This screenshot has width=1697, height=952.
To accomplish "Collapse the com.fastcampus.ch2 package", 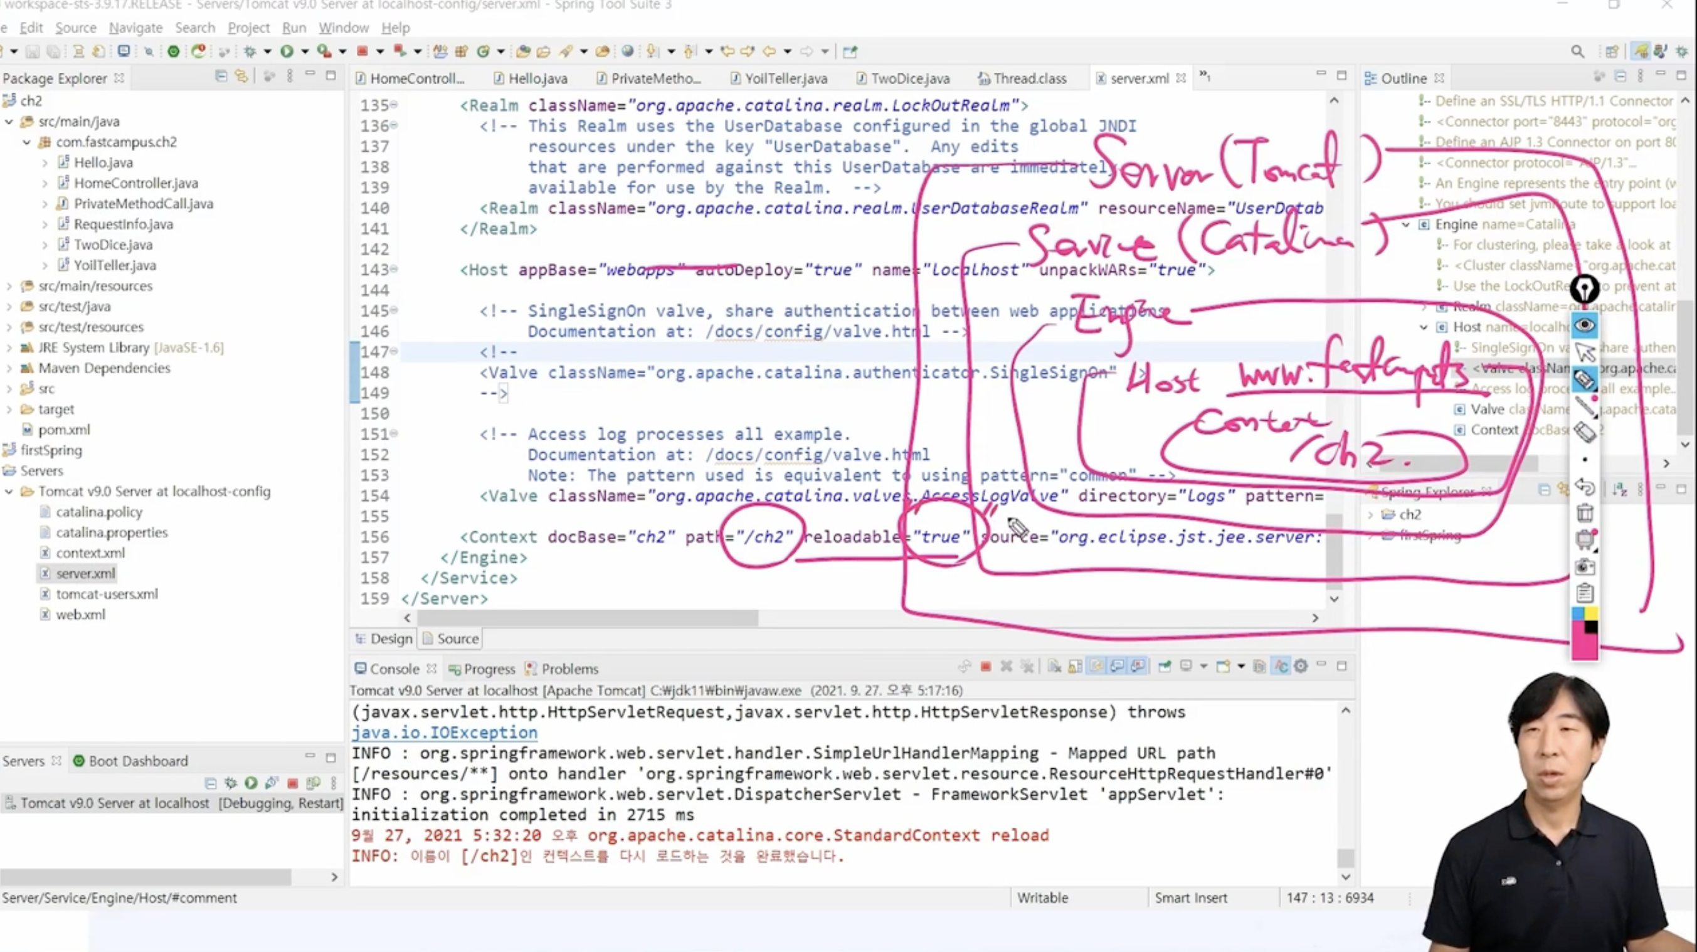I will pyautogui.click(x=27, y=142).
